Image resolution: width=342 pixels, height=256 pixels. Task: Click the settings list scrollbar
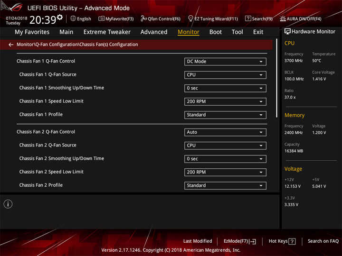point(277,78)
